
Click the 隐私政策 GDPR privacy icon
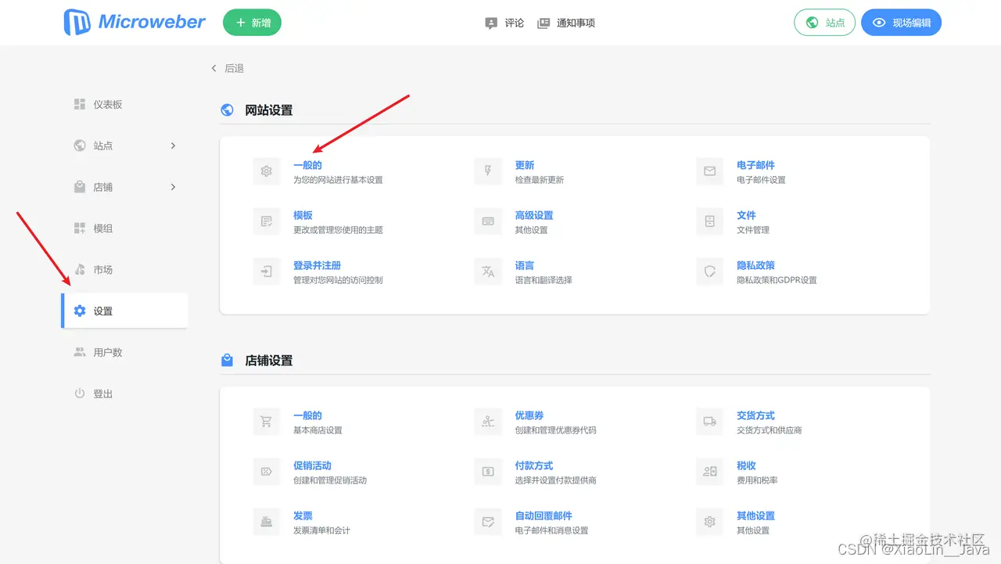(x=709, y=271)
